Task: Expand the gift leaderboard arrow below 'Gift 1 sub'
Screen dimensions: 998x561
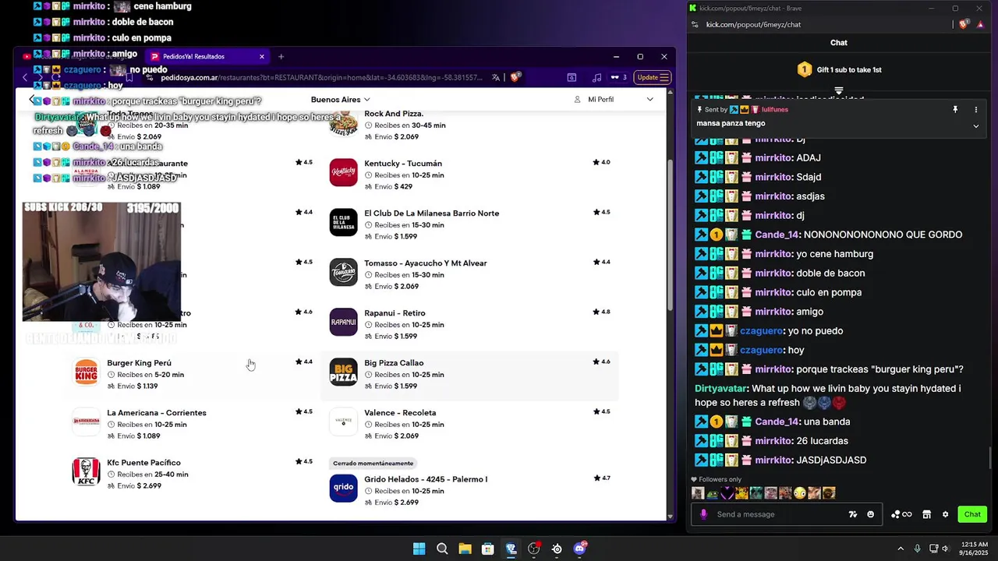Action: pyautogui.click(x=839, y=91)
